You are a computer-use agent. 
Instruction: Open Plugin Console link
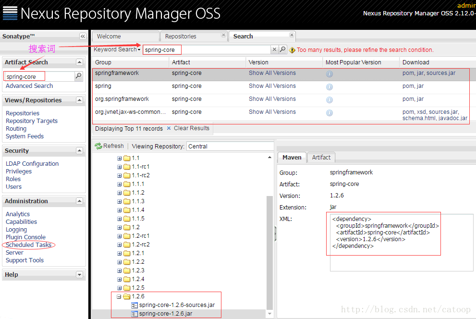(x=25, y=237)
